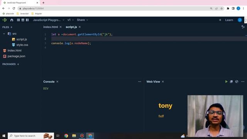Image resolution: width=247 pixels, height=139 pixels.
Task: Open the v1 version dropdown
Action: pyautogui.click(x=70, y=20)
